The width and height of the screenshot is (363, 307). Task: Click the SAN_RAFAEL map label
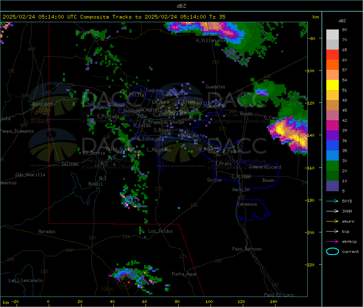click(148, 110)
